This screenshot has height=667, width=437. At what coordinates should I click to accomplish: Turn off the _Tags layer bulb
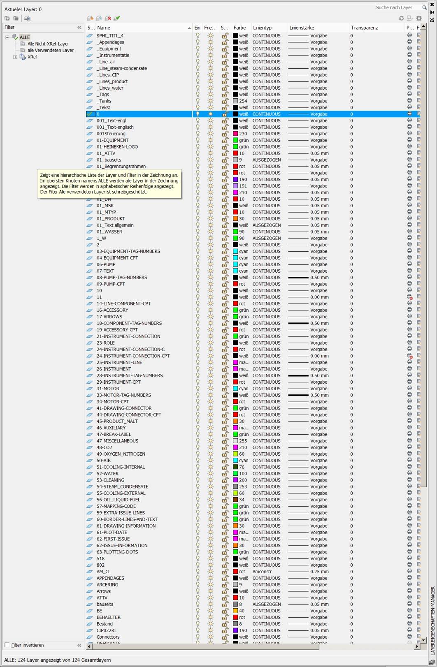(198, 94)
